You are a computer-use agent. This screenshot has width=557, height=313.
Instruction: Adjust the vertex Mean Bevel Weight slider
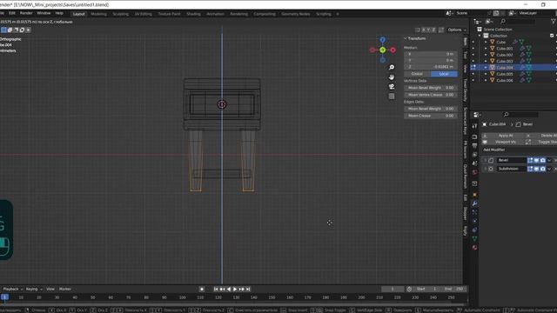point(431,88)
